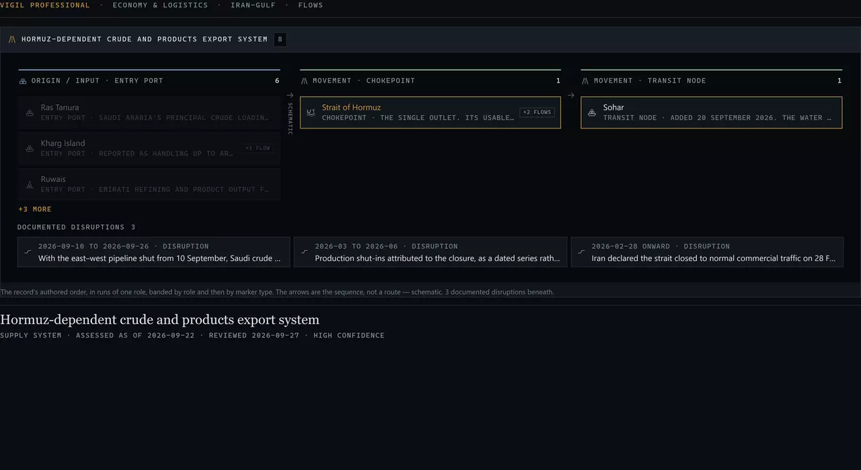Click the page title 'Hormuz-dependent crude and products export system'
The width and height of the screenshot is (861, 470).
click(159, 319)
